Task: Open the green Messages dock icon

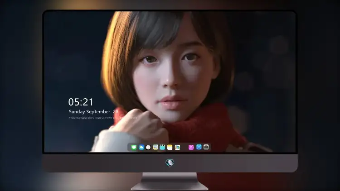Action: coord(134,147)
